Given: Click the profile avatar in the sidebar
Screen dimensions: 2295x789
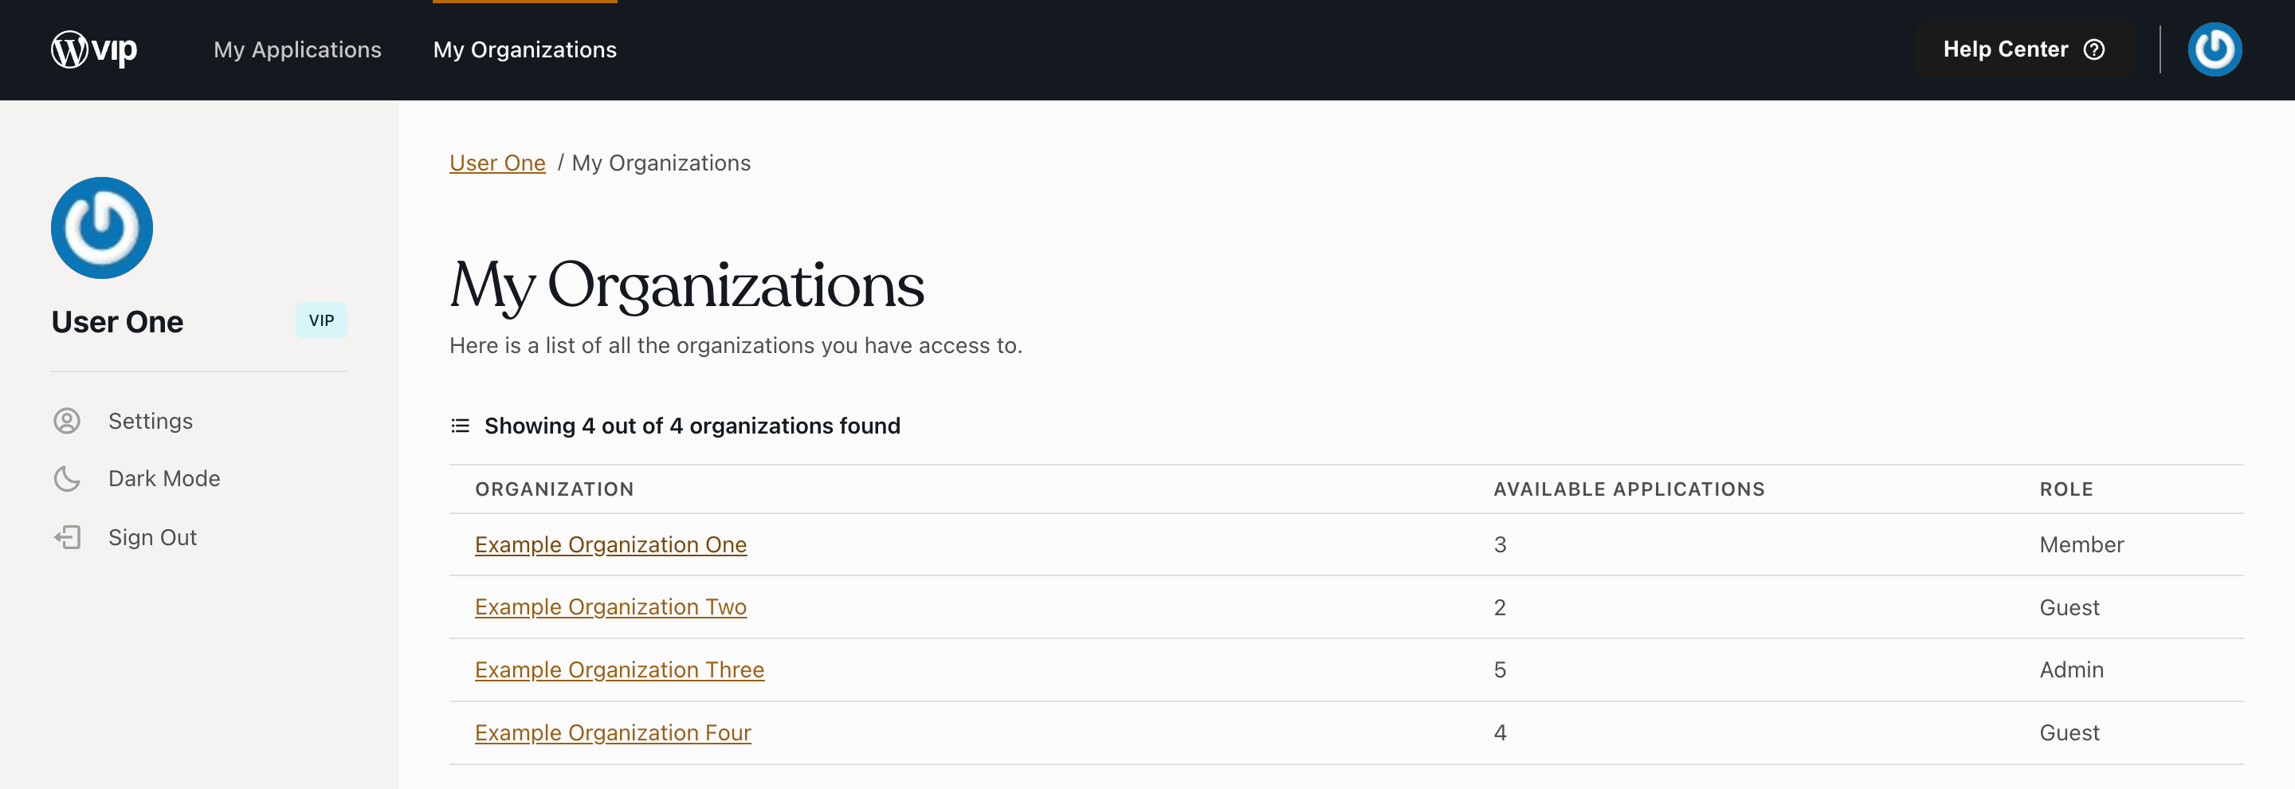Looking at the screenshot, I should point(100,228).
